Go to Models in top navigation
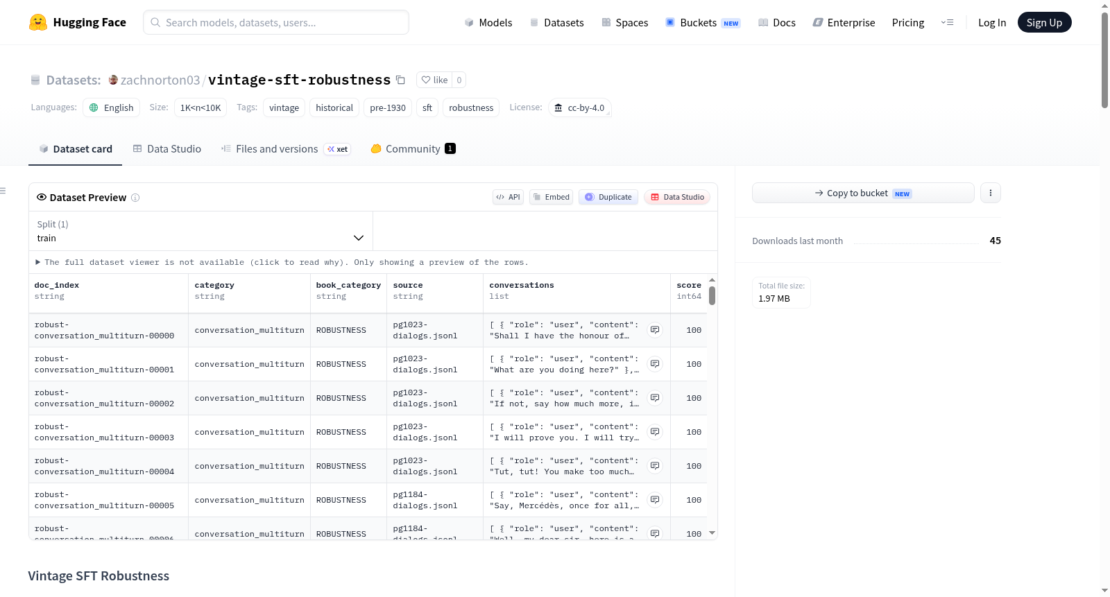 (x=488, y=23)
